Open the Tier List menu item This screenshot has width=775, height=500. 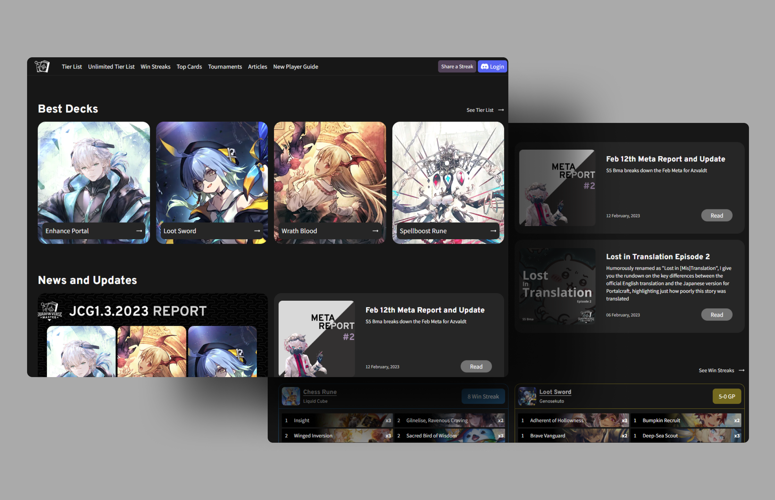pyautogui.click(x=72, y=67)
